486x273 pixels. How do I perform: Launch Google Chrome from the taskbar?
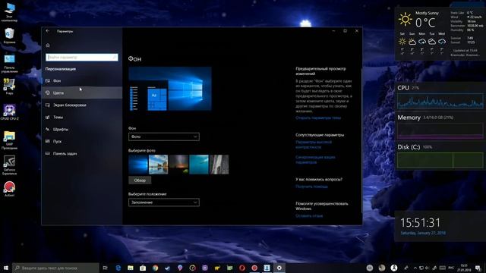pos(155,268)
